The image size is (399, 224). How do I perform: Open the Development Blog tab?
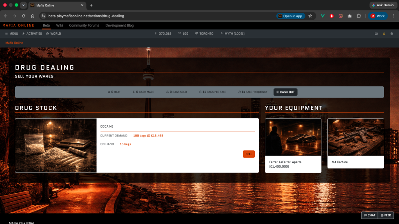tap(119, 25)
